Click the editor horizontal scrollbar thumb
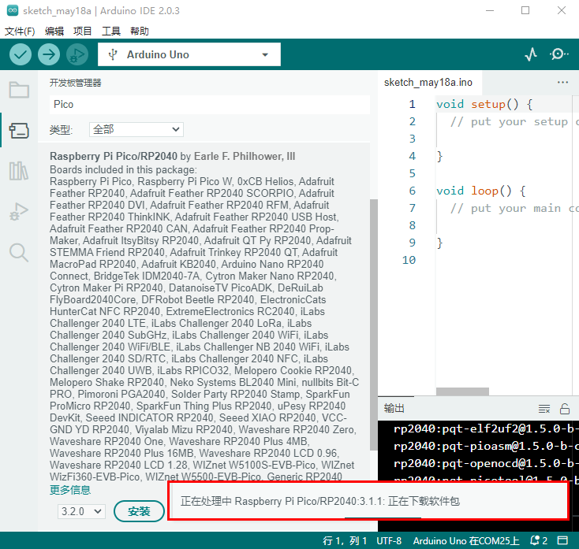Image resolution: width=579 pixels, height=549 pixels. point(462,391)
